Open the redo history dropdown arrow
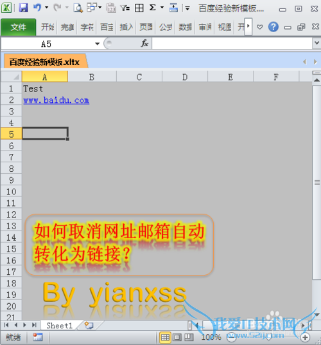Viewport: 321px width, 345px height. pyautogui.click(x=67, y=8)
